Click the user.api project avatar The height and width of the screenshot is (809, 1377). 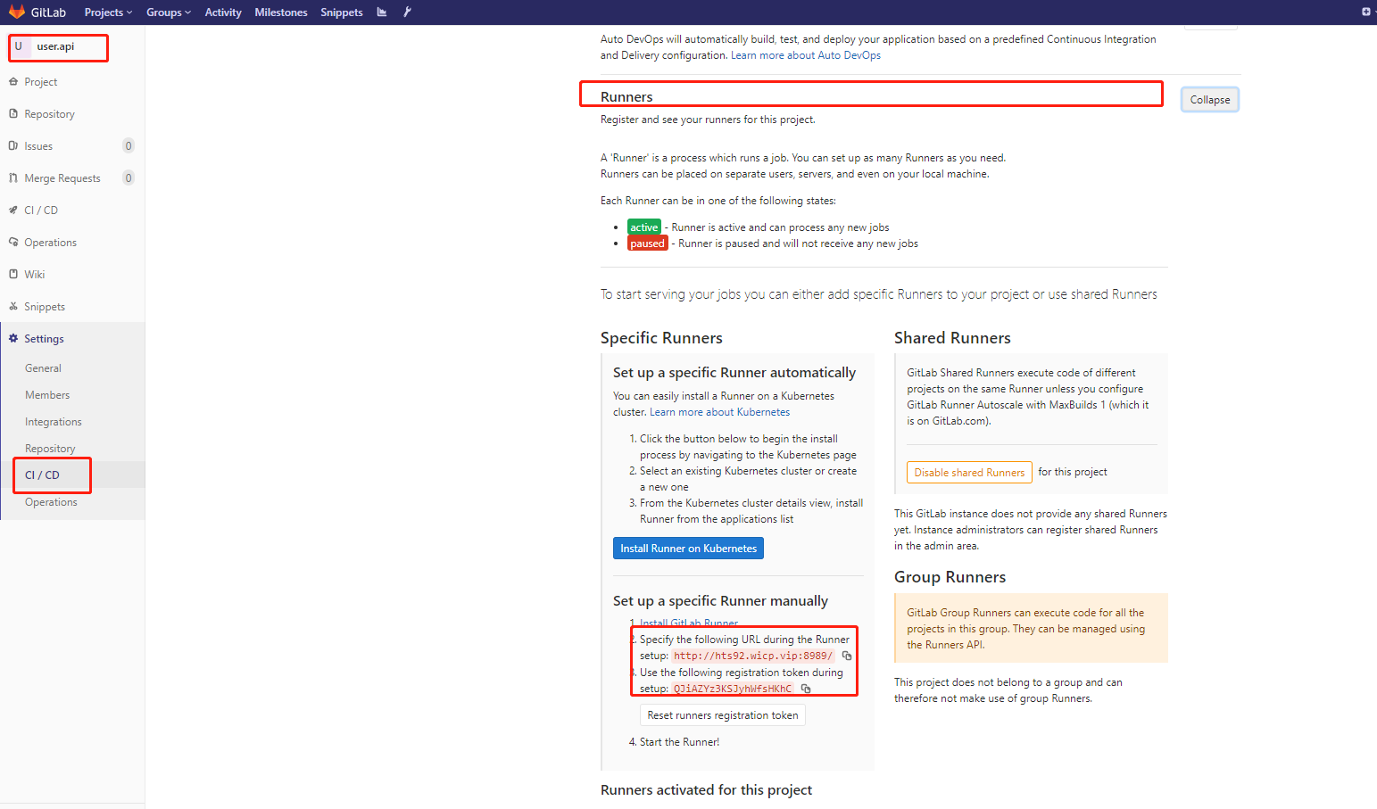pos(19,46)
